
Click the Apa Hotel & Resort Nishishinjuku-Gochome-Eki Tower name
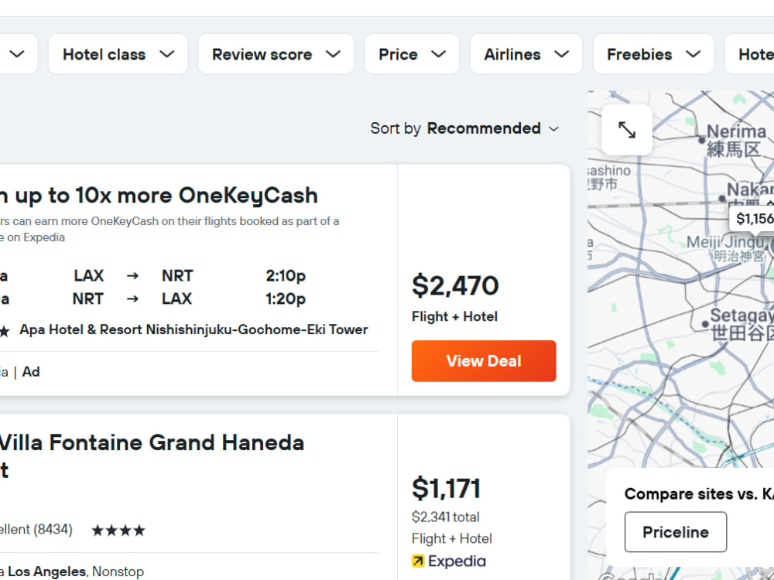coord(193,329)
